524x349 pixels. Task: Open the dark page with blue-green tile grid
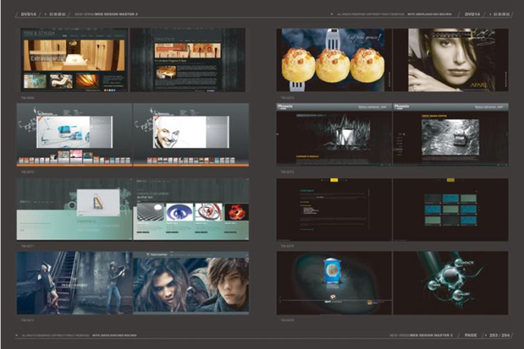point(450,209)
